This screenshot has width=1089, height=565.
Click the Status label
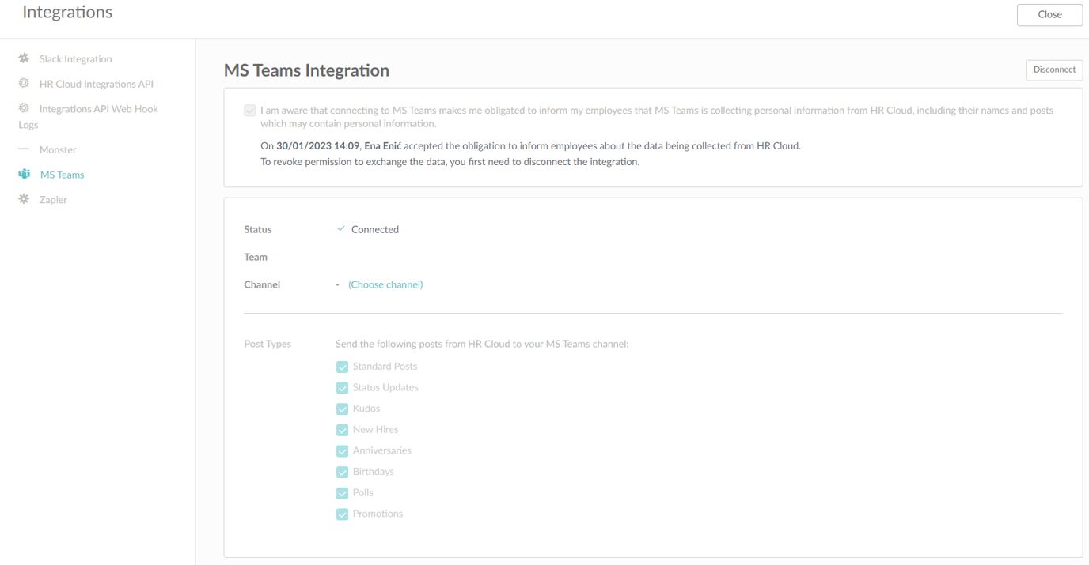pyautogui.click(x=258, y=229)
